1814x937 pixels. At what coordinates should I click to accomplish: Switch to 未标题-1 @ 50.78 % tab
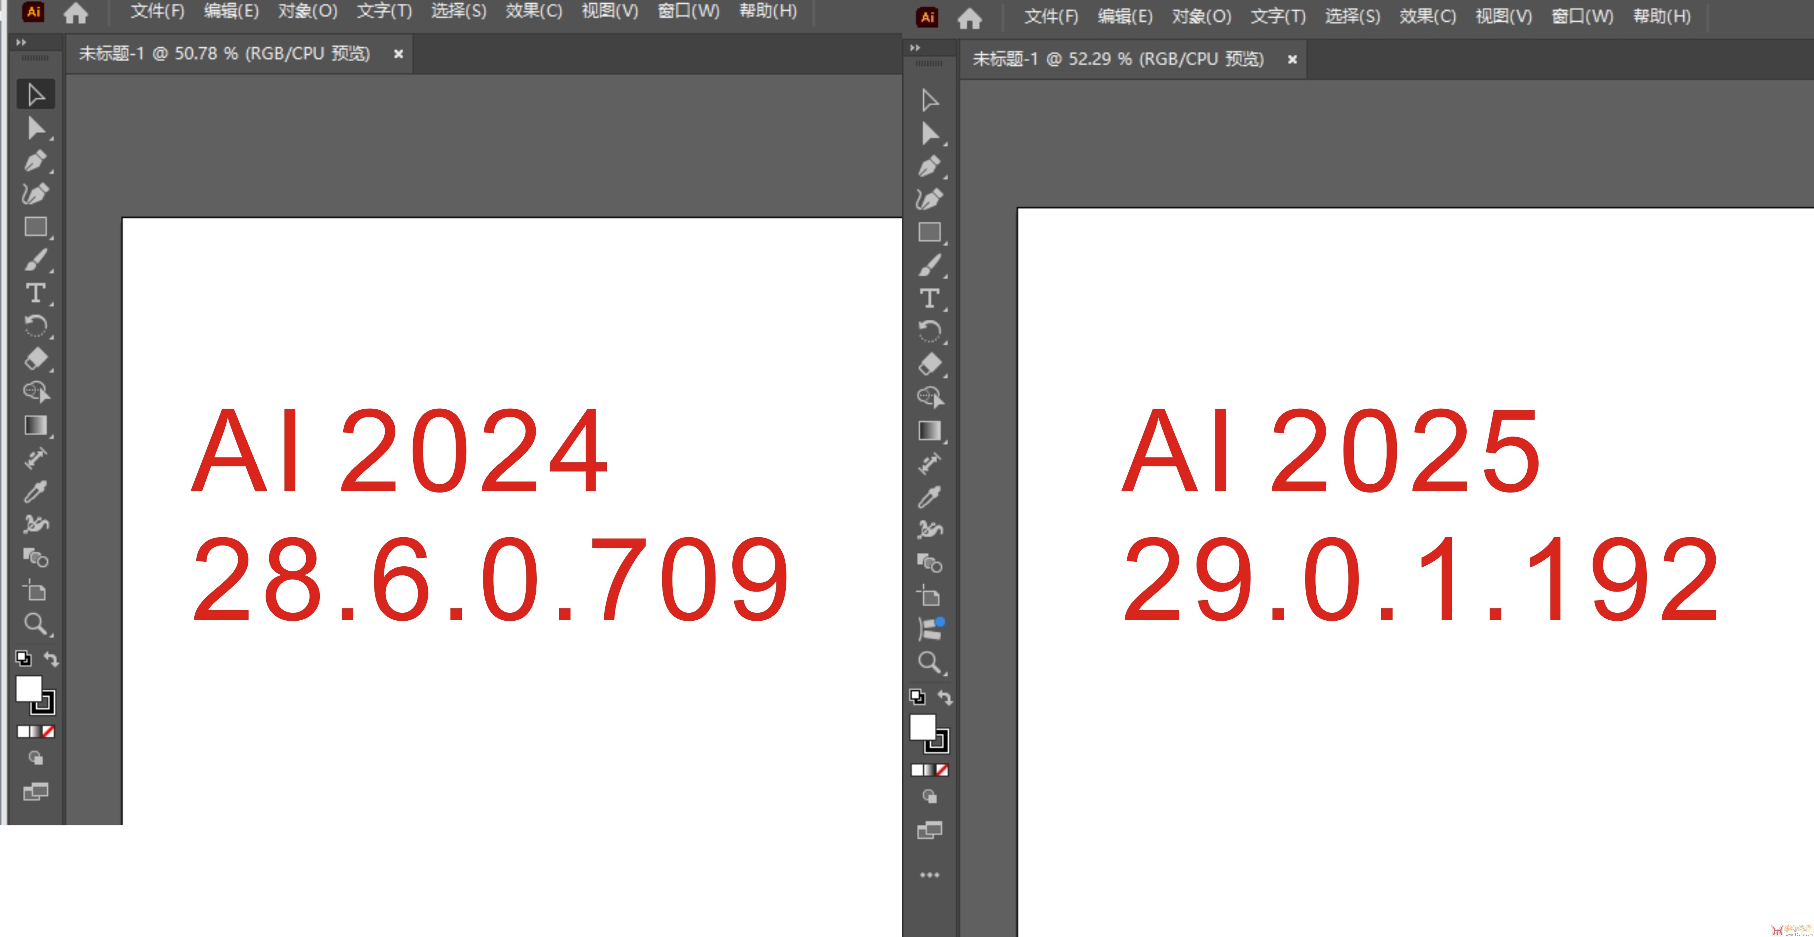tap(224, 54)
